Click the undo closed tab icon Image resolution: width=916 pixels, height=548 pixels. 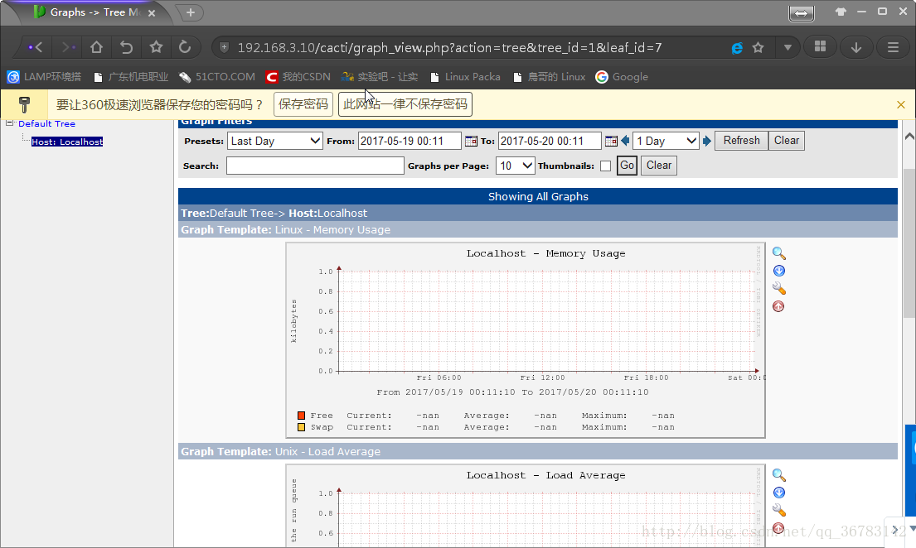tap(126, 47)
